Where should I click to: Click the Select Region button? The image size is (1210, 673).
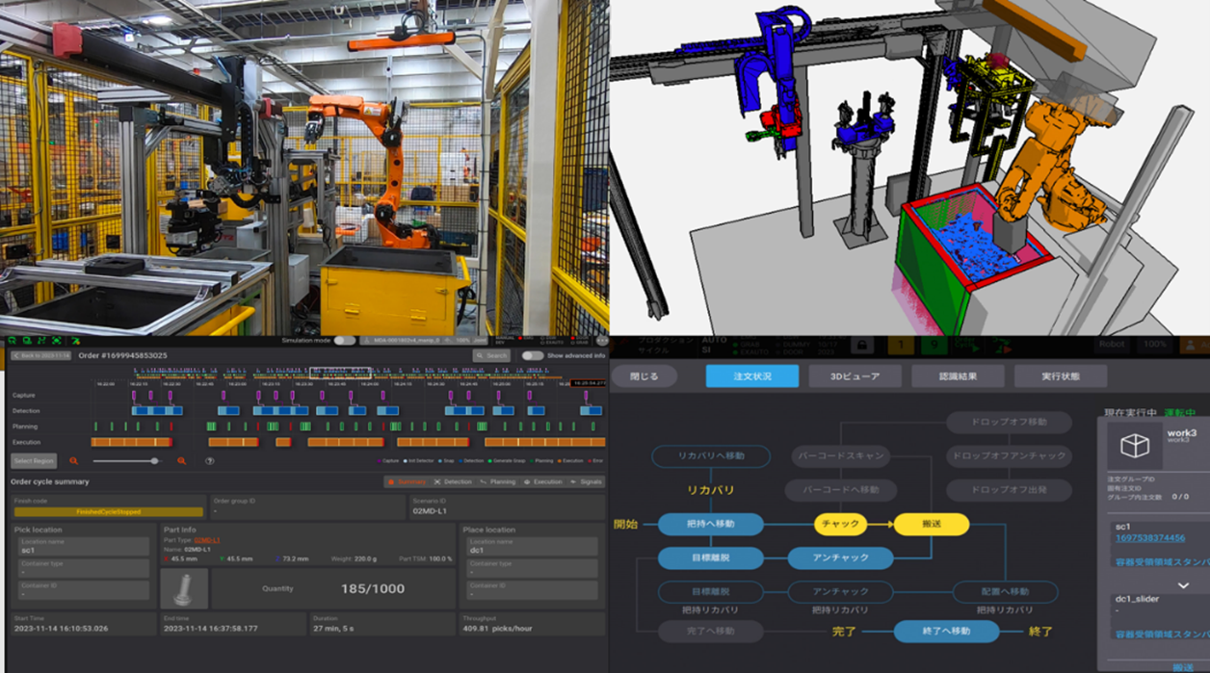click(x=32, y=460)
